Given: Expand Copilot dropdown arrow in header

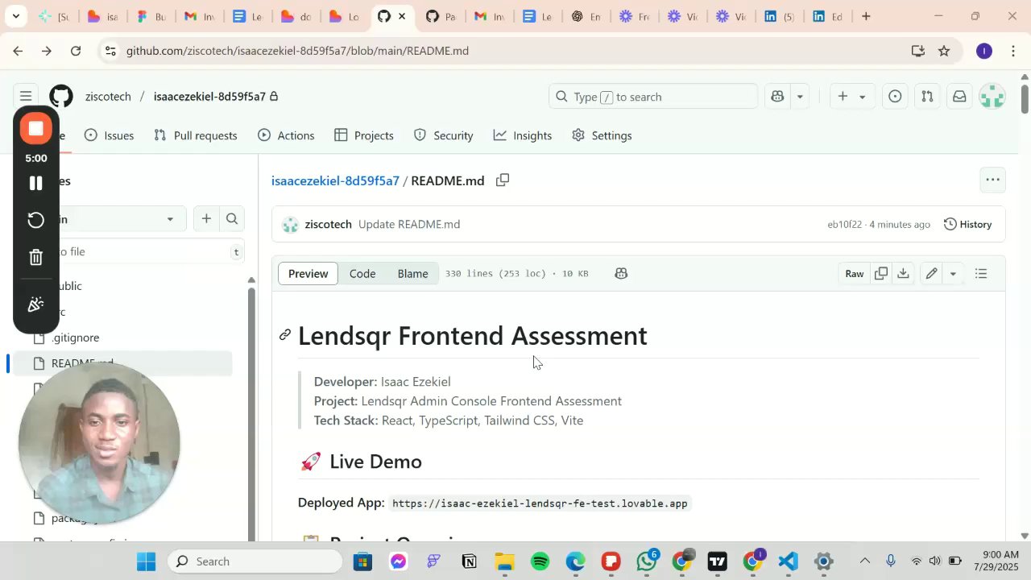Looking at the screenshot, I should [800, 97].
